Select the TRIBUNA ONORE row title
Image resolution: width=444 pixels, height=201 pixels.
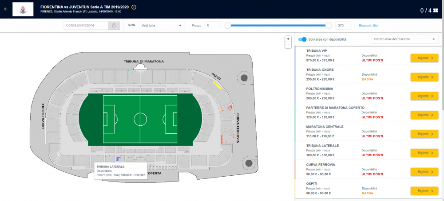(x=320, y=70)
